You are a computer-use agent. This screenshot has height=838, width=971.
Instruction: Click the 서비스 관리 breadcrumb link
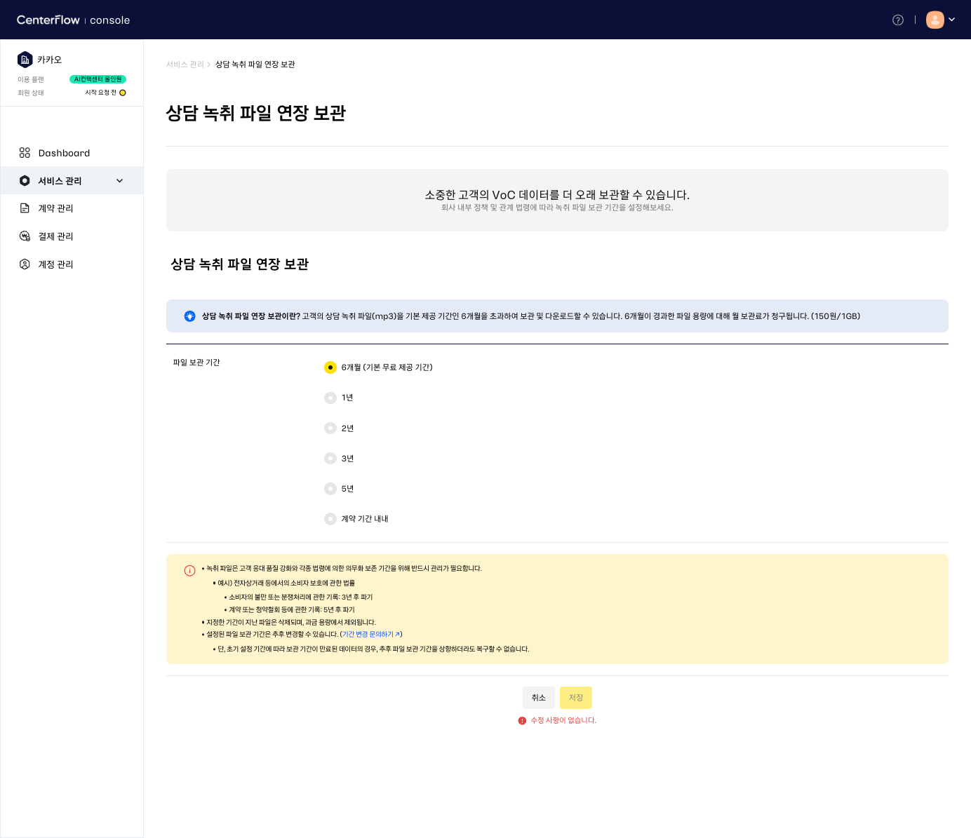click(x=185, y=65)
